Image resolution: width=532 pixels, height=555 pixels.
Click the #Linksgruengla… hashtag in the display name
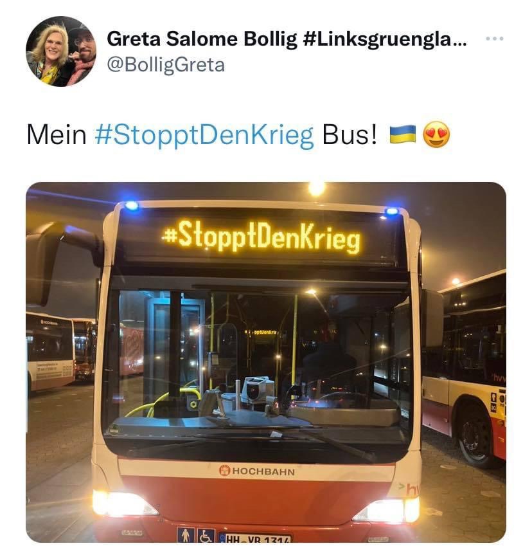385,39
